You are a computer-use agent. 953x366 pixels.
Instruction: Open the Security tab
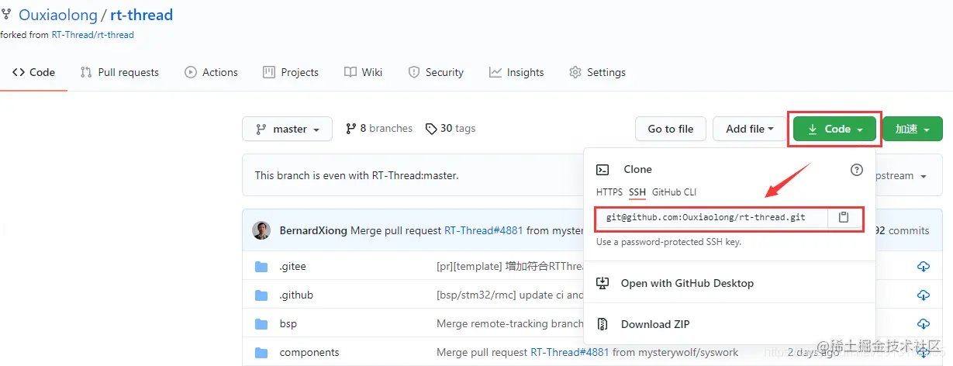tap(436, 72)
